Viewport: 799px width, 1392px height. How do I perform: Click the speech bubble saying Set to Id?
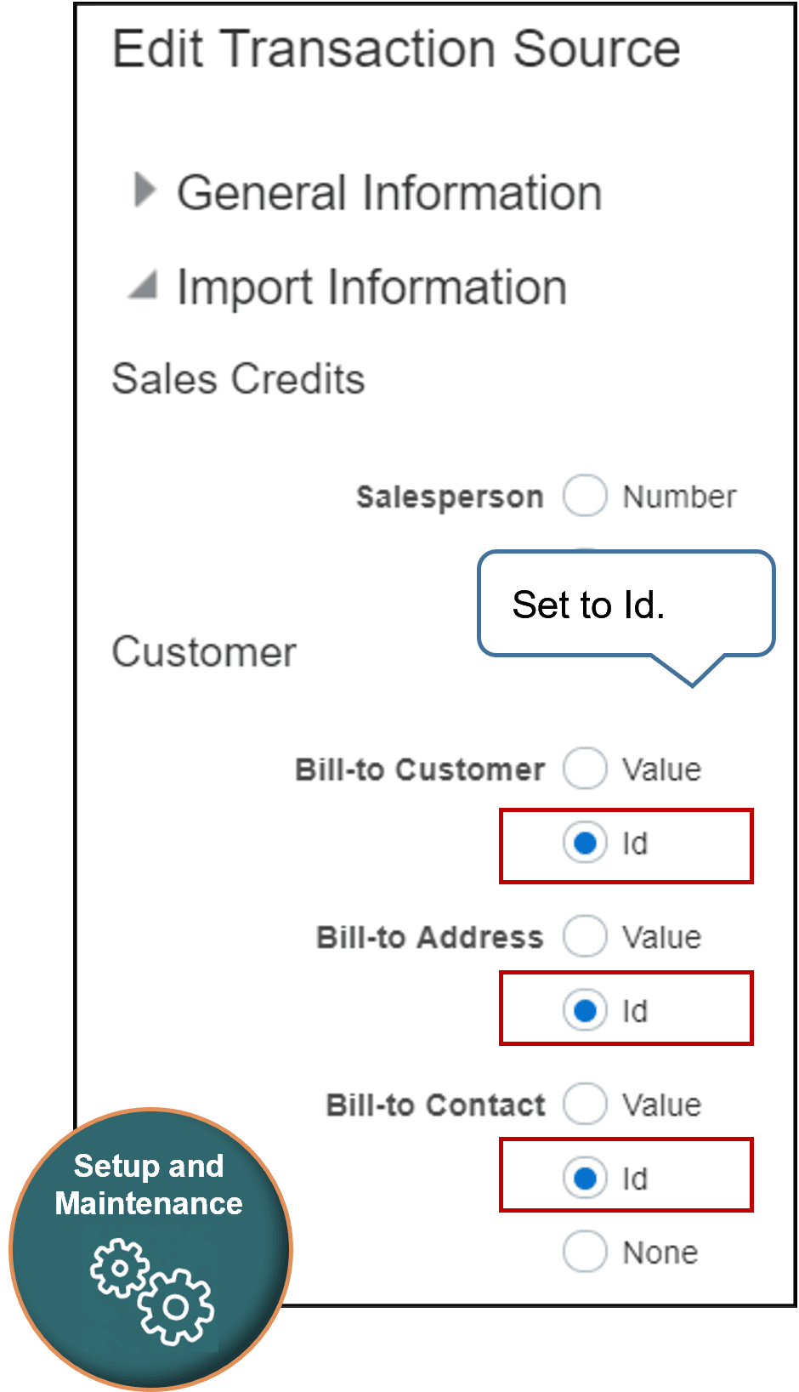(x=625, y=604)
